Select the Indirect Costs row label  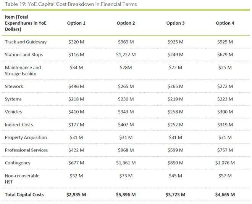pyautogui.click(x=19, y=125)
